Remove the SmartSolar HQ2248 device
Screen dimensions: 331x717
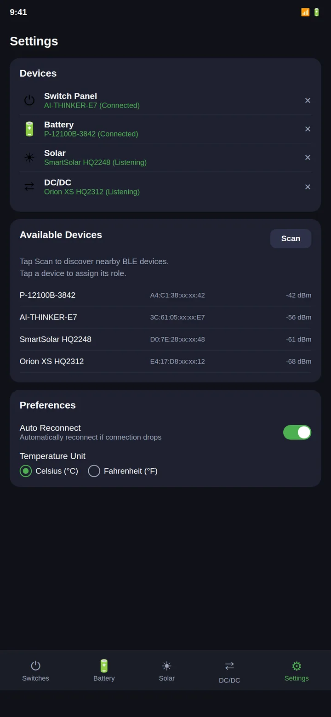coord(308,158)
